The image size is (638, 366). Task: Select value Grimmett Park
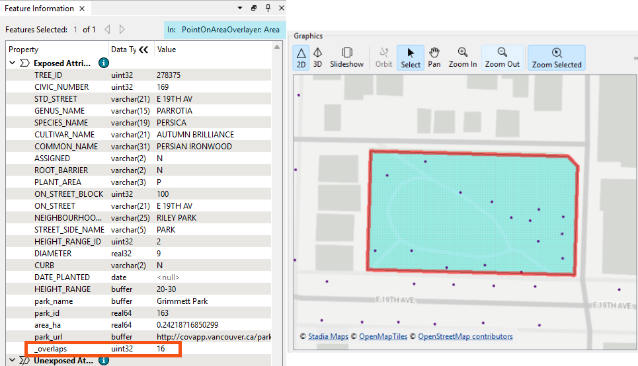(182, 301)
